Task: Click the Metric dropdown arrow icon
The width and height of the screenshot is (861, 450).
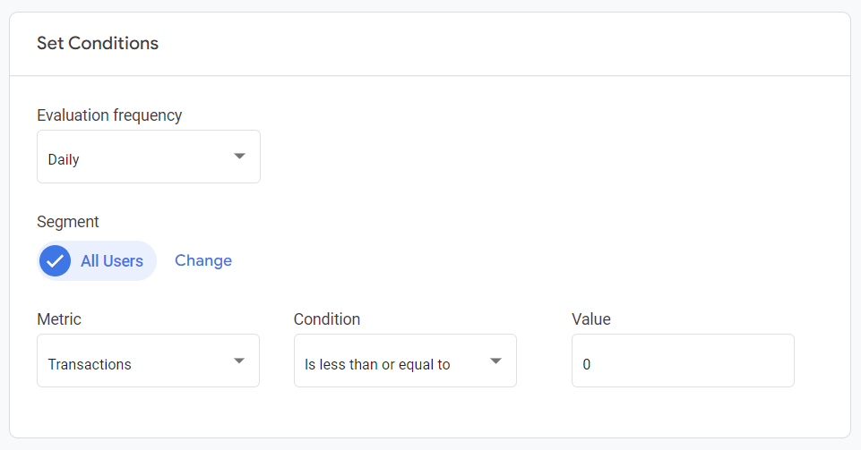Action: [239, 361]
